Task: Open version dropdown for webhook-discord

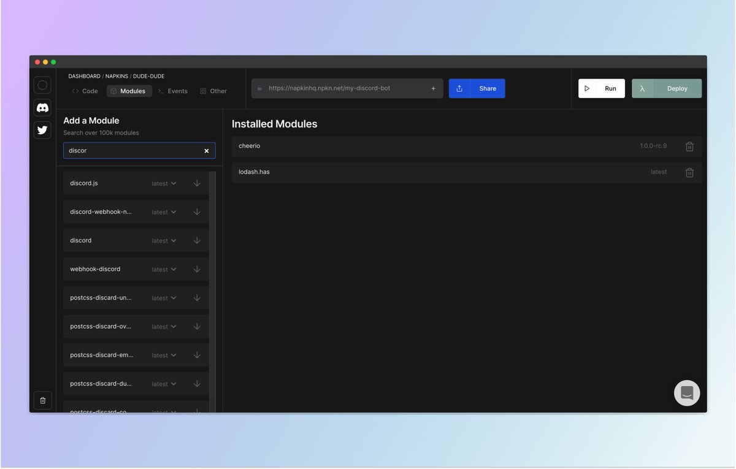Action: point(164,269)
